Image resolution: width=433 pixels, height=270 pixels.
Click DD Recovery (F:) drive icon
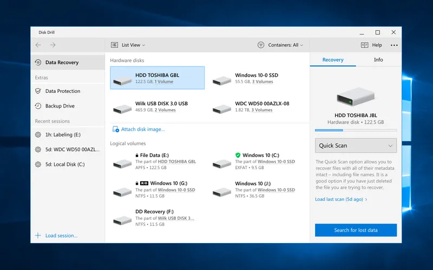pyautogui.click(x=122, y=220)
